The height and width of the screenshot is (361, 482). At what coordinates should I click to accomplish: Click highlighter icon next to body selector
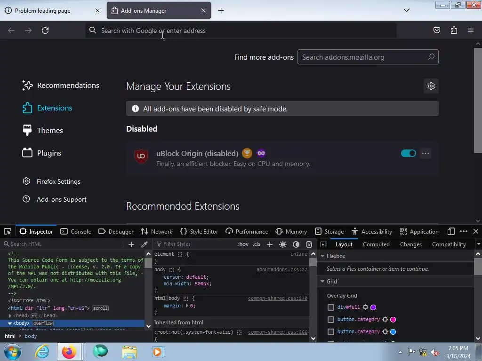[171, 270]
